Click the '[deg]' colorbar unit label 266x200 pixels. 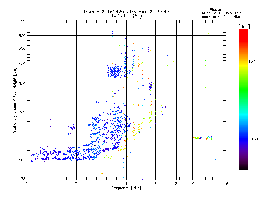tap(244, 27)
